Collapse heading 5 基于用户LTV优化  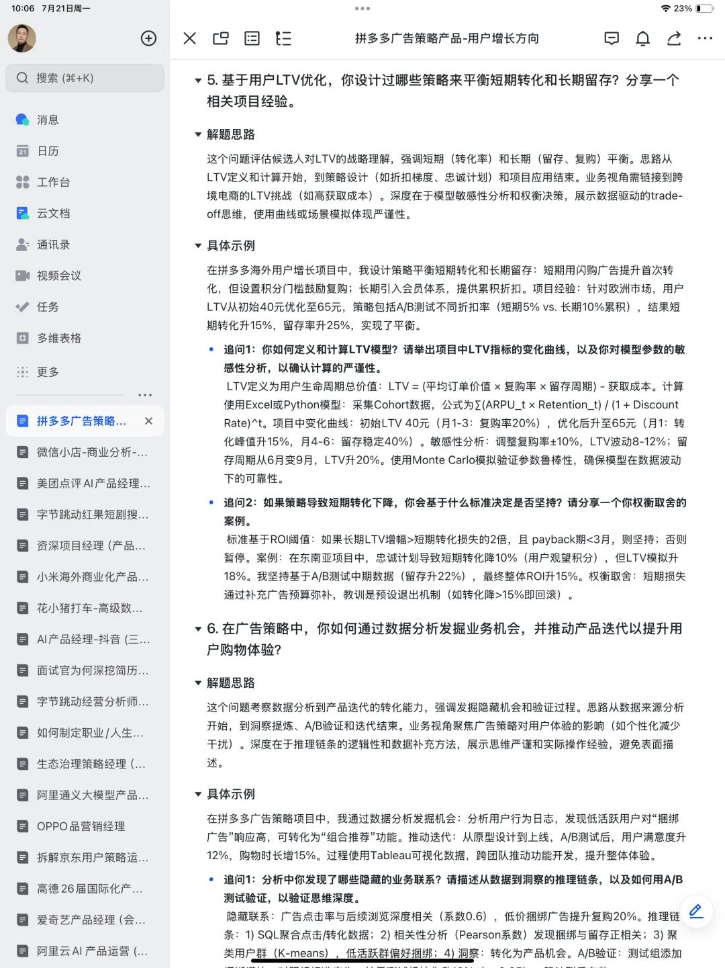pos(198,81)
